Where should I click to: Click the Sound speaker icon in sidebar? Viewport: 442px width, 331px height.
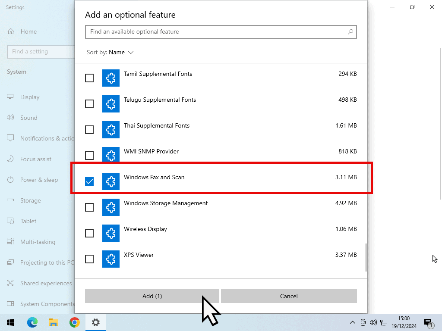(10, 117)
